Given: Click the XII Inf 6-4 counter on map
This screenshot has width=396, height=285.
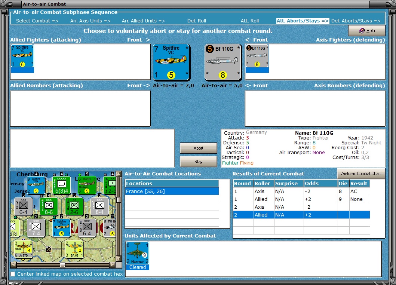Looking at the screenshot, I should tap(24, 206).
